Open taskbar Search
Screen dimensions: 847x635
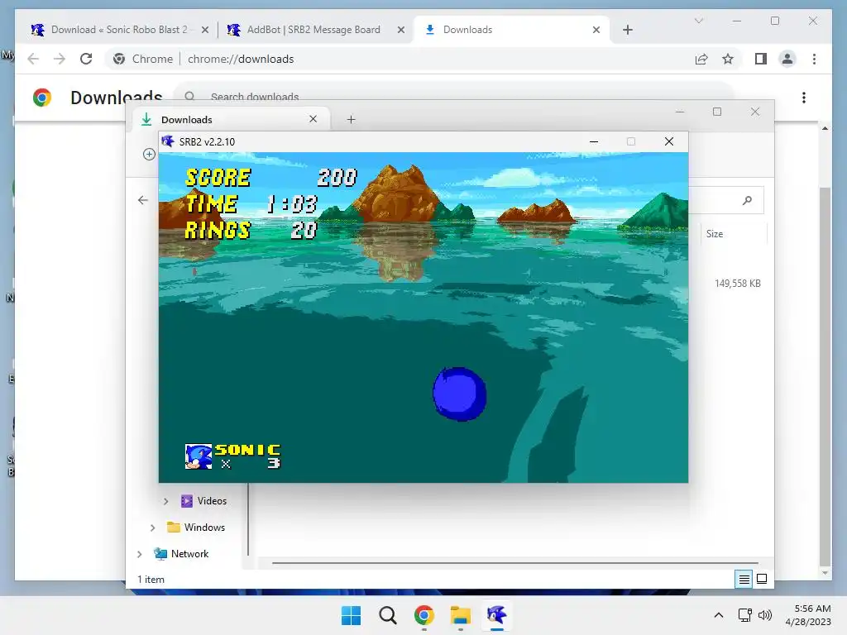[387, 615]
